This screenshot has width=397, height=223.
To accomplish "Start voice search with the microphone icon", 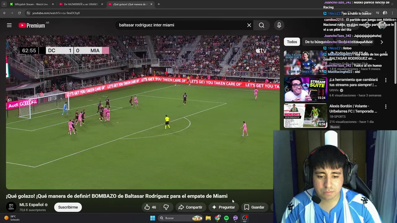I will tap(279, 25).
